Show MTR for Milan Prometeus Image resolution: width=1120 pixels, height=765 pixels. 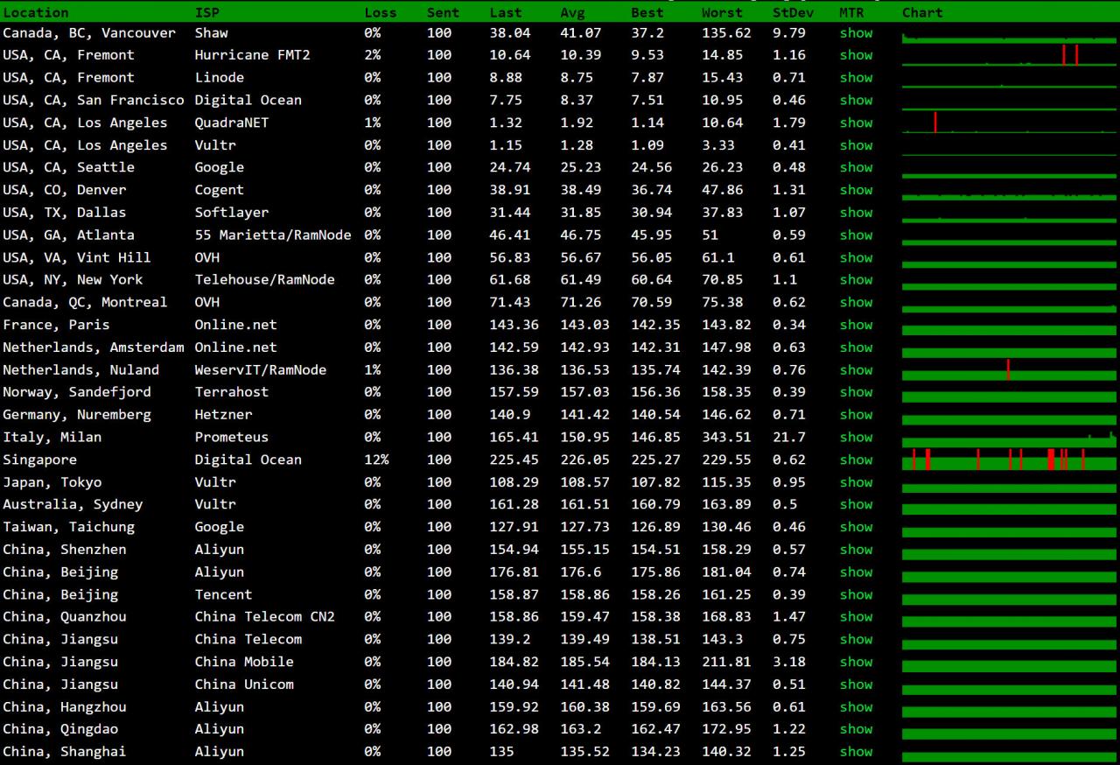pyautogui.click(x=856, y=438)
